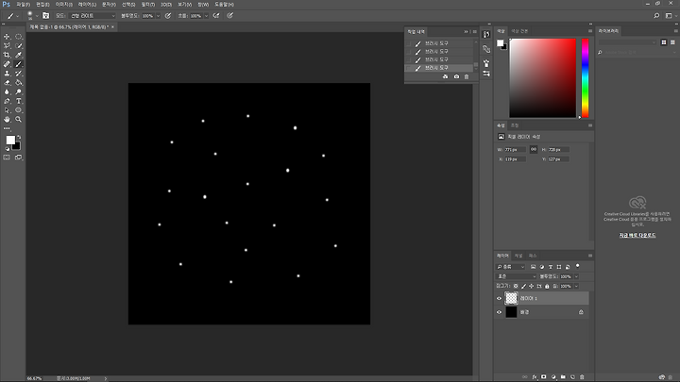This screenshot has width=680, height=382.
Task: Toggle Quick Mask mode
Action: (7, 158)
